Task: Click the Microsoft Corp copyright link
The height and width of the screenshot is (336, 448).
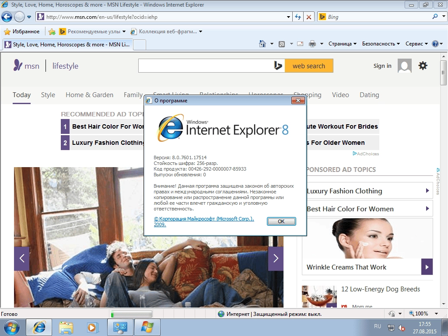Action: (x=204, y=221)
